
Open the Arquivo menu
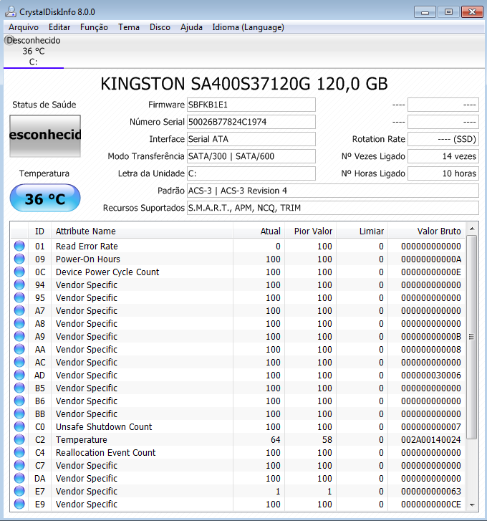(x=24, y=27)
